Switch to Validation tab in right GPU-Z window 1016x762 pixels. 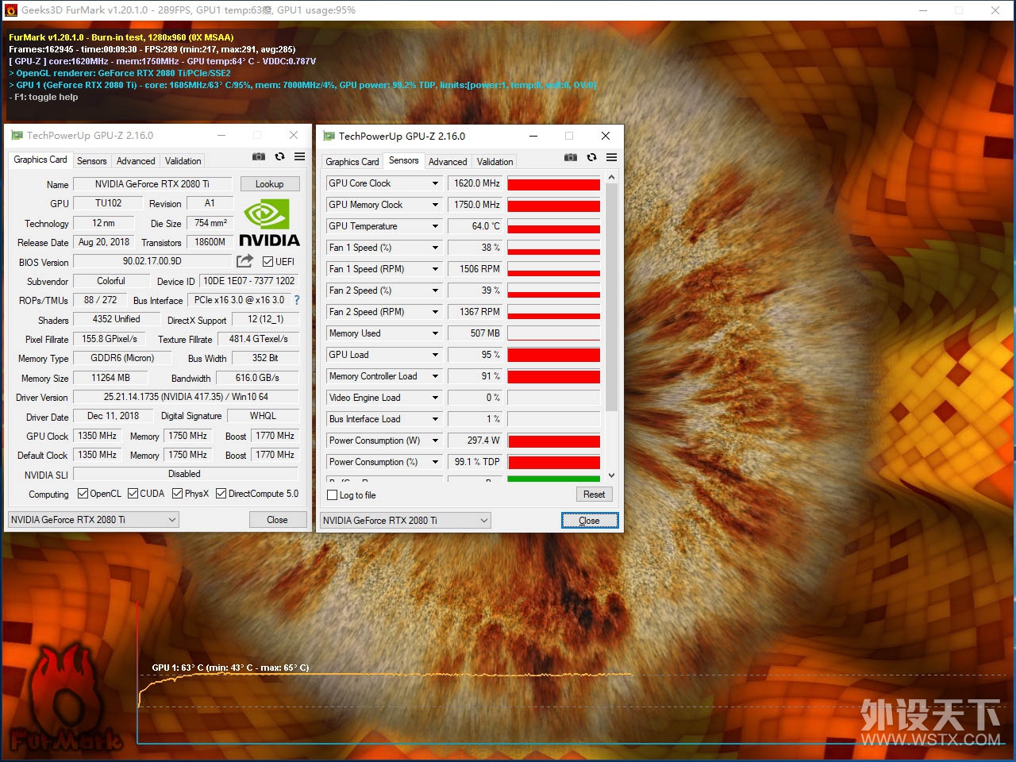pos(495,162)
